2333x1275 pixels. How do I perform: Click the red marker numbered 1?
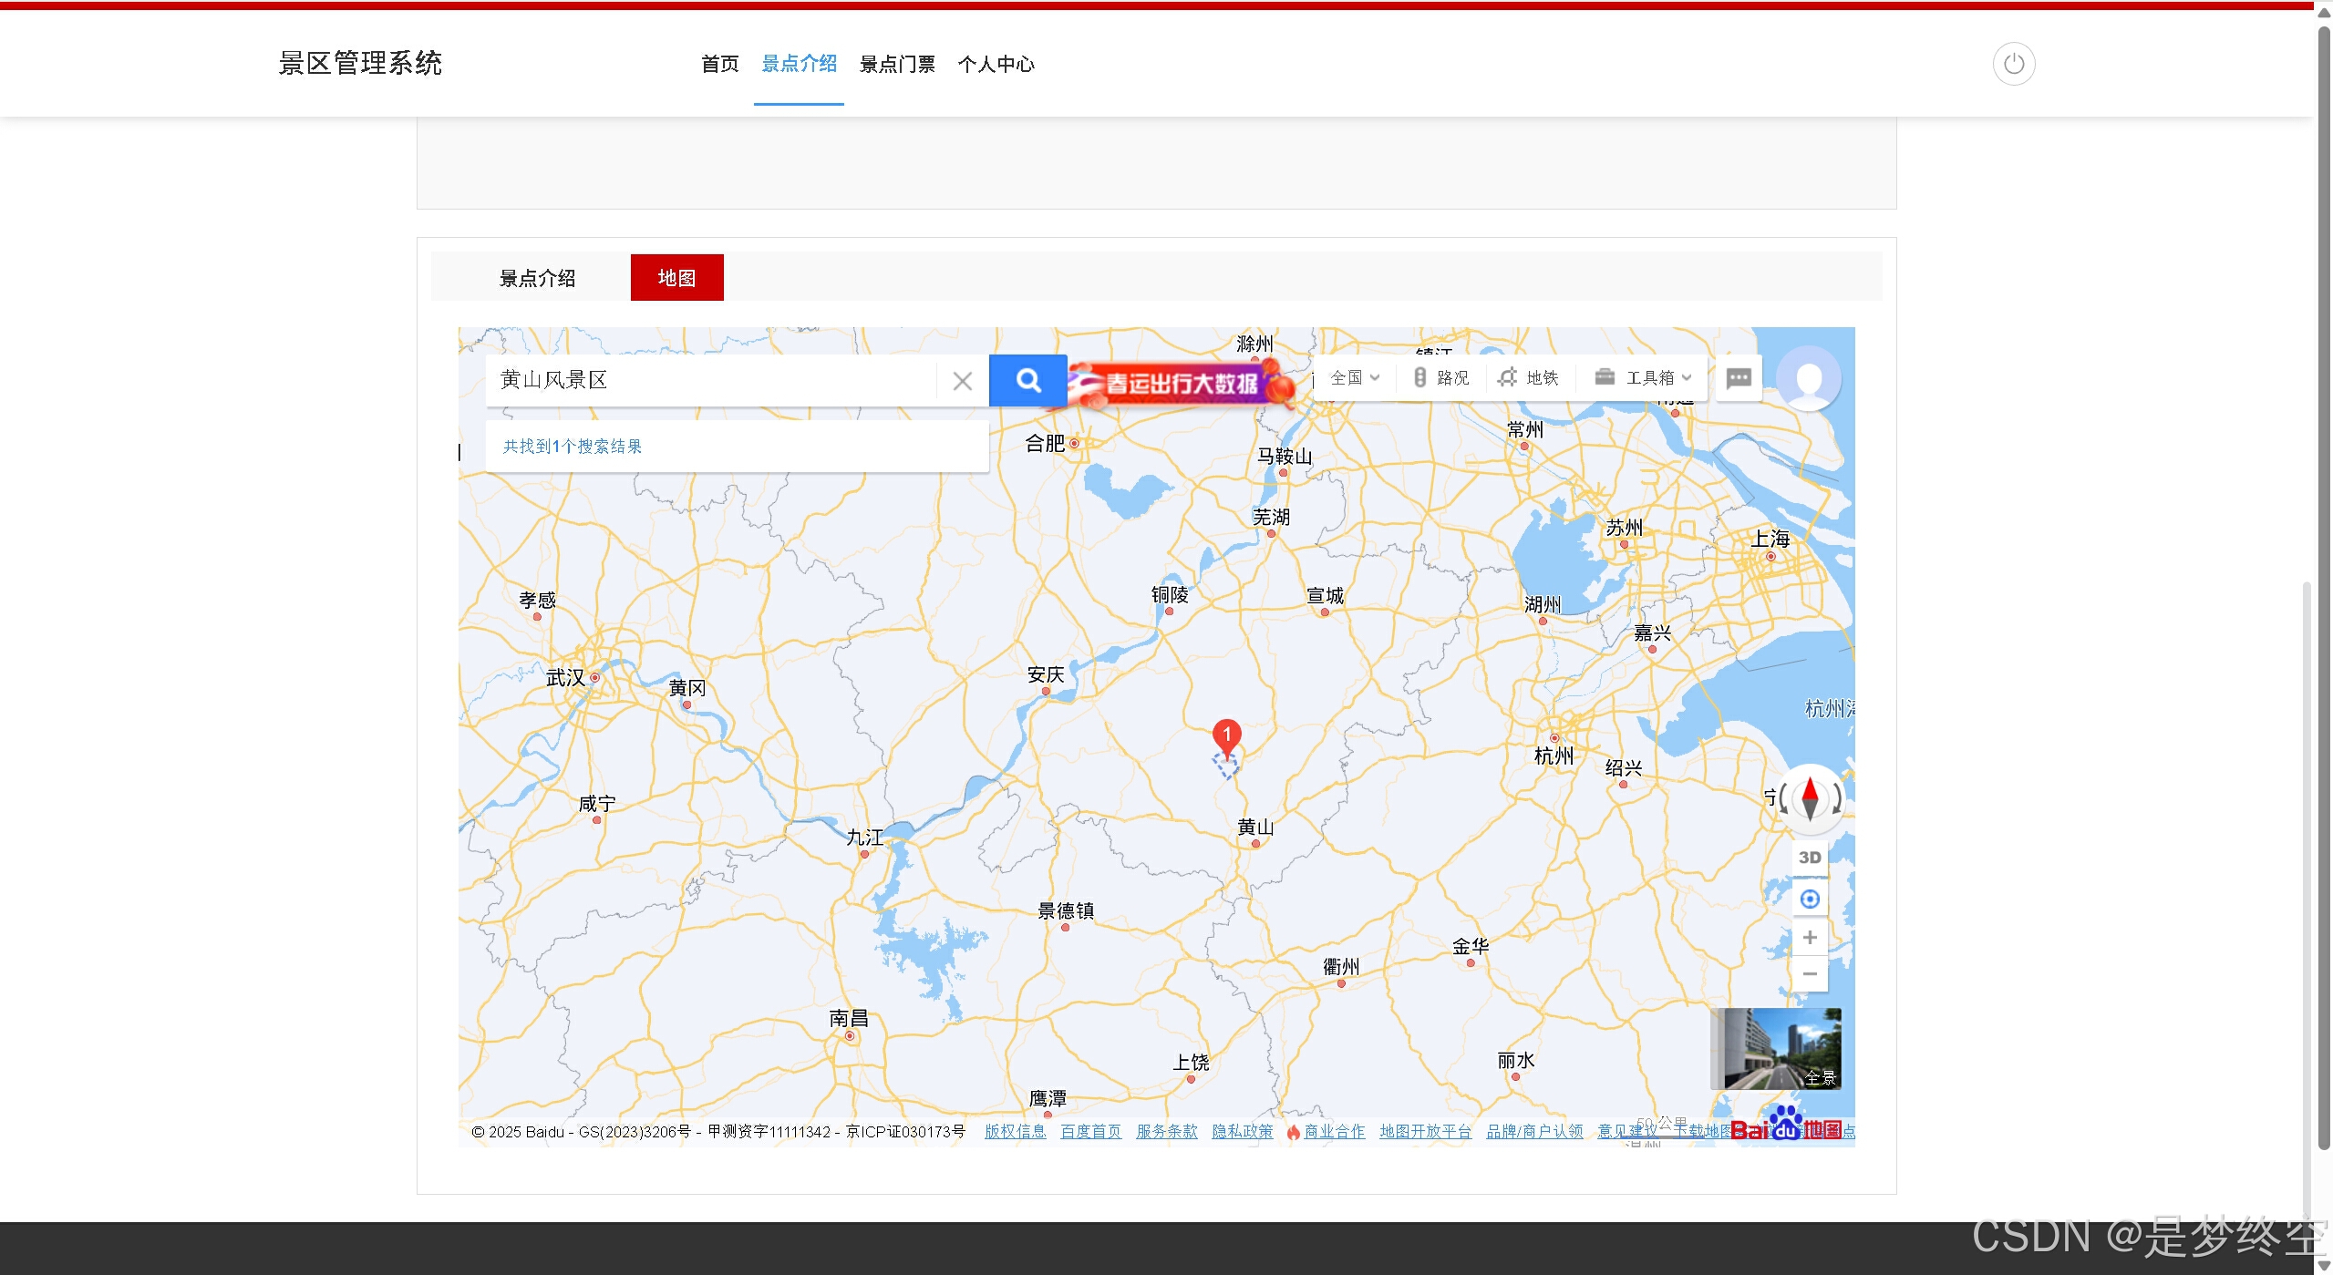coord(1226,736)
